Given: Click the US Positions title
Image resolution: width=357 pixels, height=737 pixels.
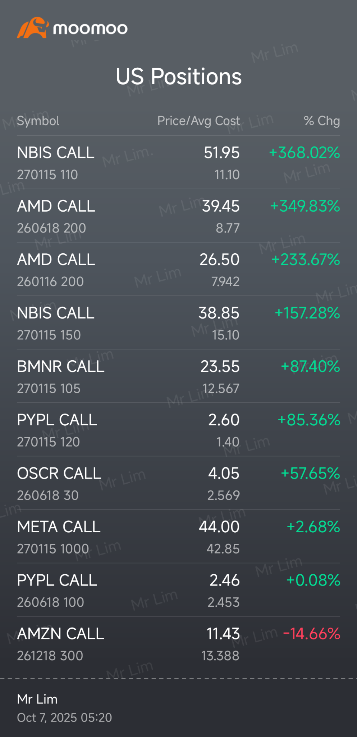Looking at the screenshot, I should tap(178, 77).
